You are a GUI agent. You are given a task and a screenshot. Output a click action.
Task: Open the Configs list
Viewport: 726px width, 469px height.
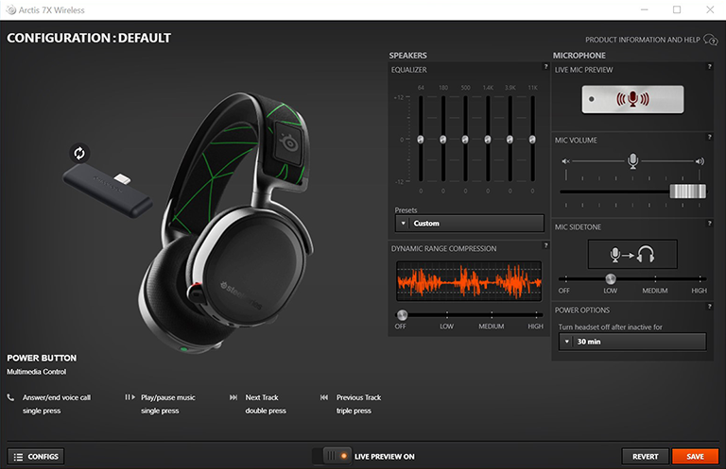tap(36, 457)
